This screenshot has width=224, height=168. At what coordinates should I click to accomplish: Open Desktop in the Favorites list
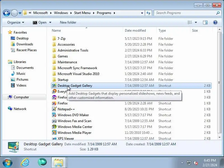pyautogui.click(x=22, y=38)
